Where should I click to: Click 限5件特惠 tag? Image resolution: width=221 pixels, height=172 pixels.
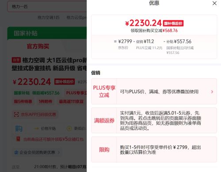coord(23,102)
